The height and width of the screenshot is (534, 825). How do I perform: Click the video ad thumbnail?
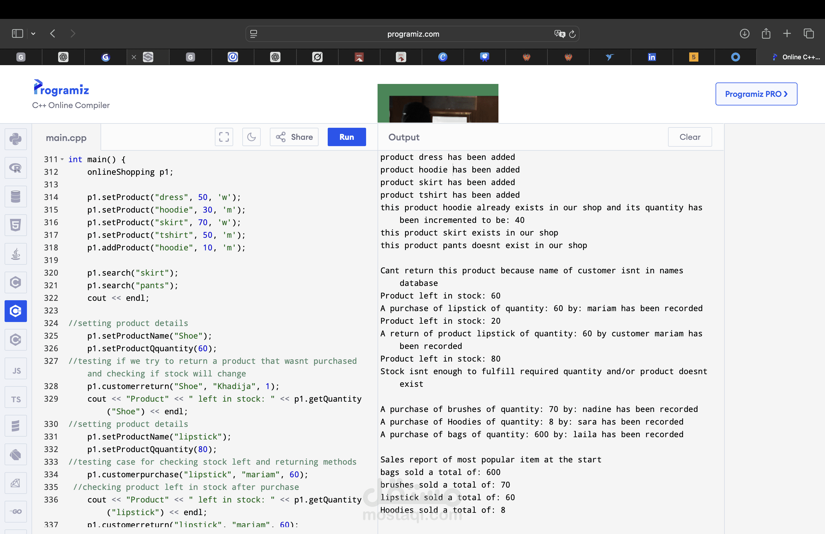(437, 103)
